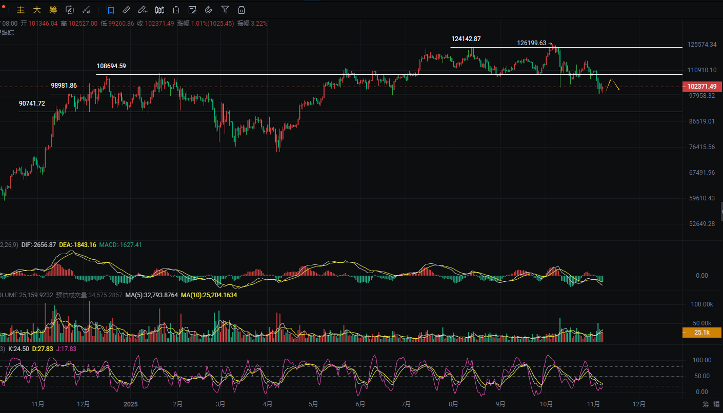This screenshot has height=413, width=723.
Task: Click the orange 25.1k volume label
Action: click(x=702, y=333)
